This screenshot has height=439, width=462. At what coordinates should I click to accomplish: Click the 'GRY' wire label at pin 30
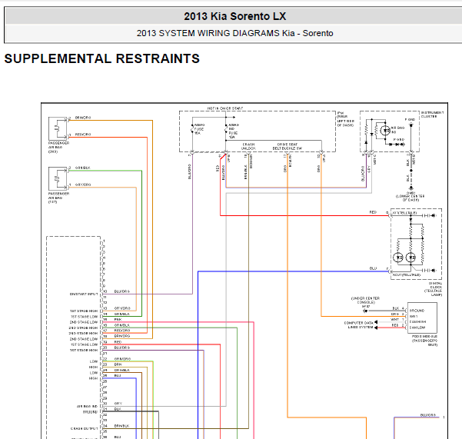[x=118, y=404]
